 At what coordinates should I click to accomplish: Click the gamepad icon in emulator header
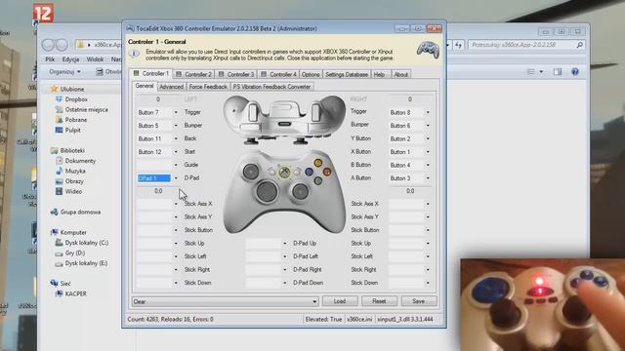tap(428, 50)
